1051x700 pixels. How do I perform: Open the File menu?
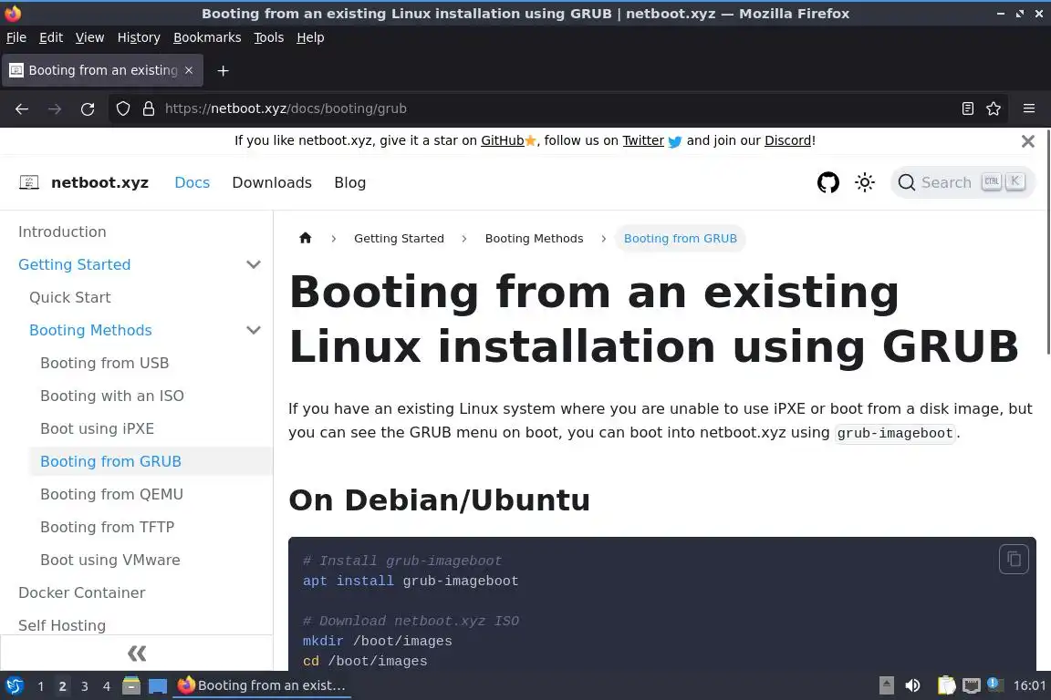[16, 37]
